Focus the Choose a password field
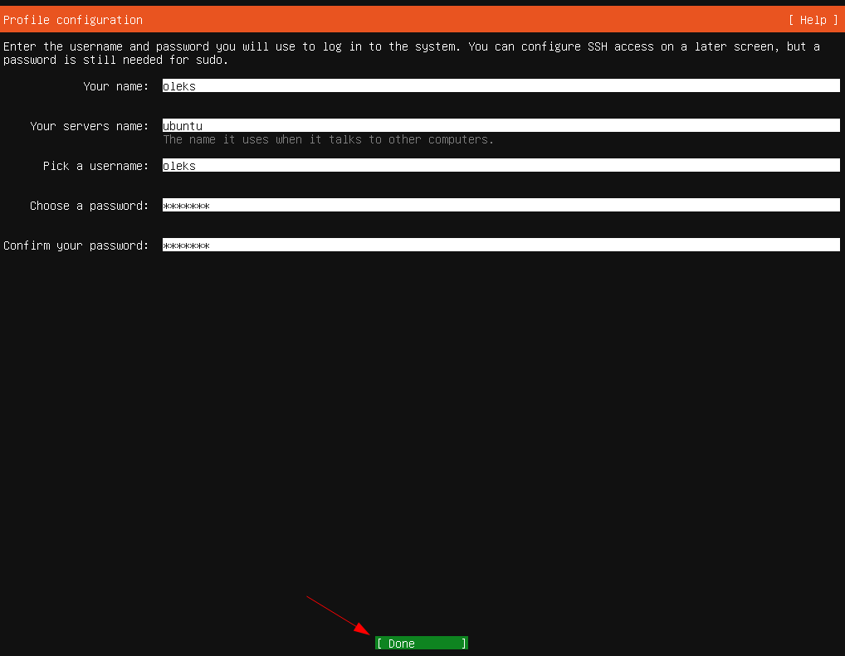 click(501, 206)
